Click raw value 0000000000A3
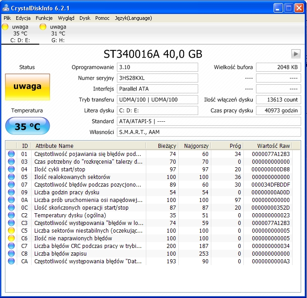 (x=271, y=261)
